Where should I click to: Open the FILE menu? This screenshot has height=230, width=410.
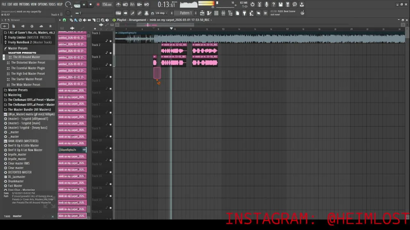pos(4,4)
